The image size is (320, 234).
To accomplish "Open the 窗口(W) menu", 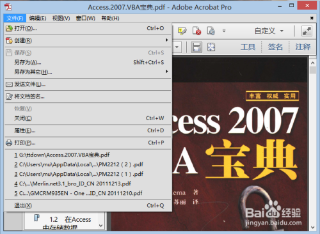I will pyautogui.click(x=85, y=19).
